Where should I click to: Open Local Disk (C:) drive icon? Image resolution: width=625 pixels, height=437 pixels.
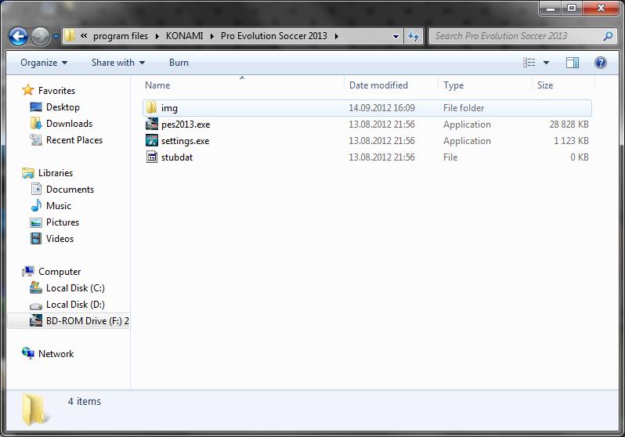pyautogui.click(x=36, y=287)
